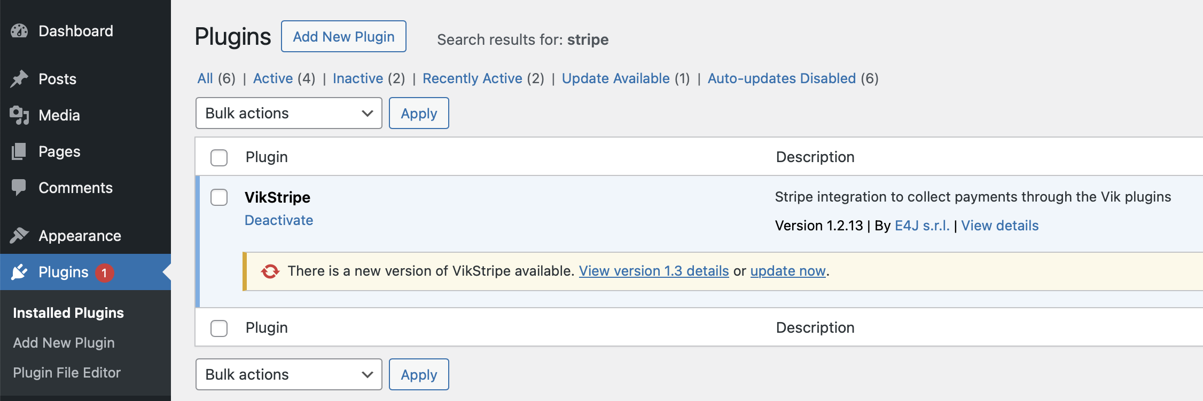Click the Appearance paintbrush icon
Viewport: 1203px width, 401px height.
pos(19,235)
